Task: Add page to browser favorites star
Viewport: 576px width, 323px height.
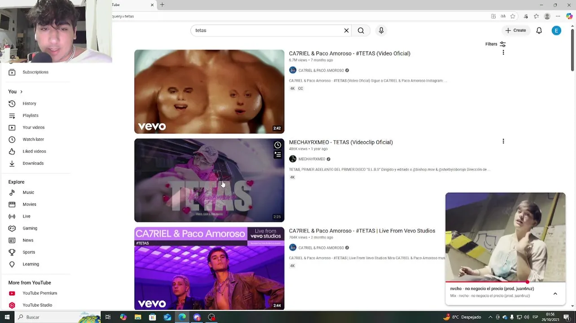Action: click(513, 16)
